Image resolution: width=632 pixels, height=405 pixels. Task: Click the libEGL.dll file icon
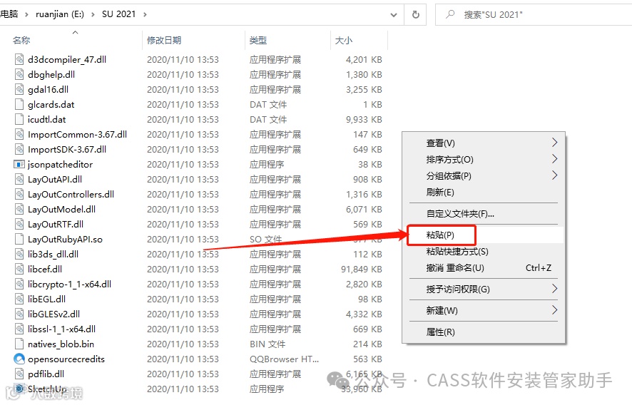(x=19, y=299)
